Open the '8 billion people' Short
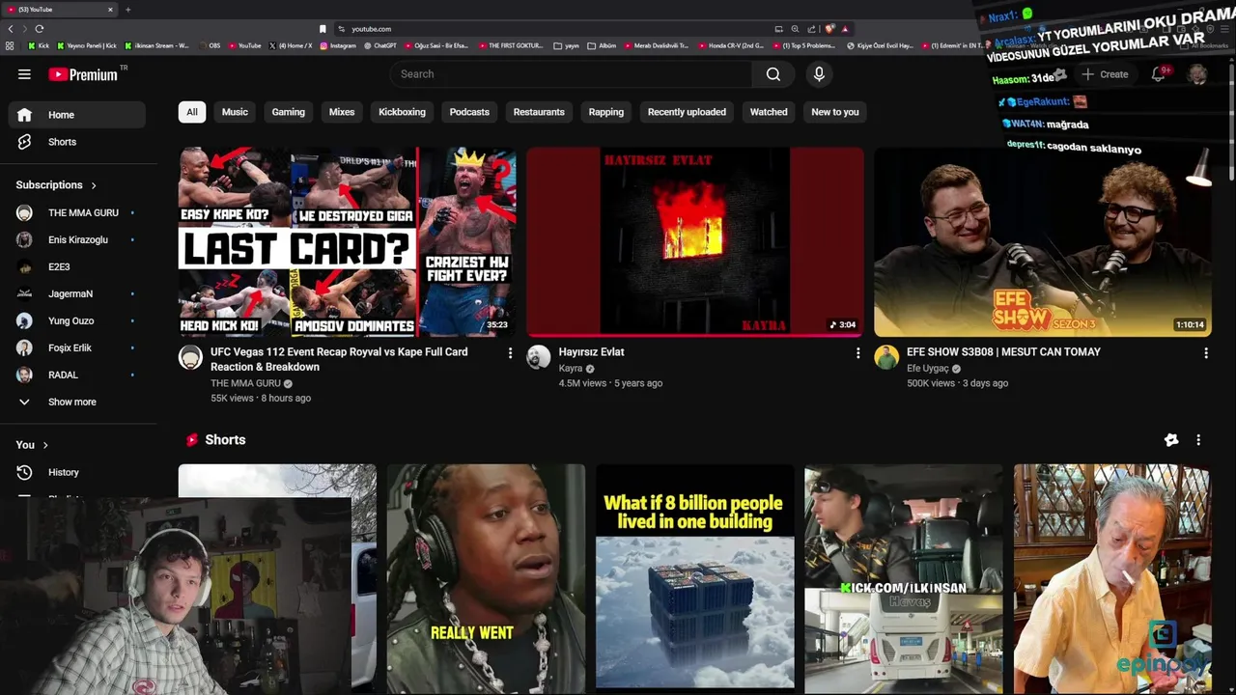1236x695 pixels. click(x=695, y=579)
